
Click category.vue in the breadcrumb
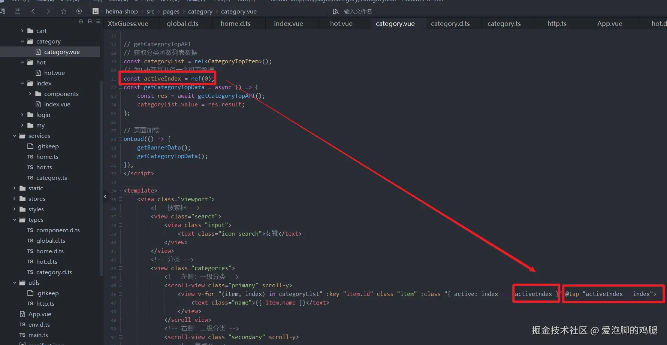point(239,12)
